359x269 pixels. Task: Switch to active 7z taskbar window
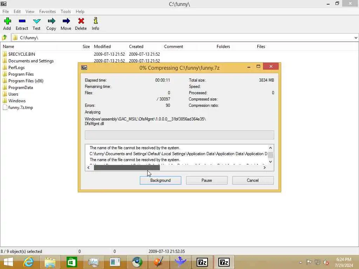coord(224,262)
